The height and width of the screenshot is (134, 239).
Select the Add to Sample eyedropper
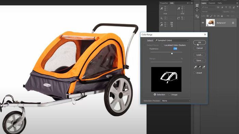tap(199, 67)
